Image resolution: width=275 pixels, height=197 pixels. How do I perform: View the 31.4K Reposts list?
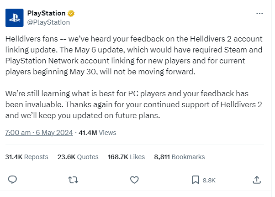(26, 157)
